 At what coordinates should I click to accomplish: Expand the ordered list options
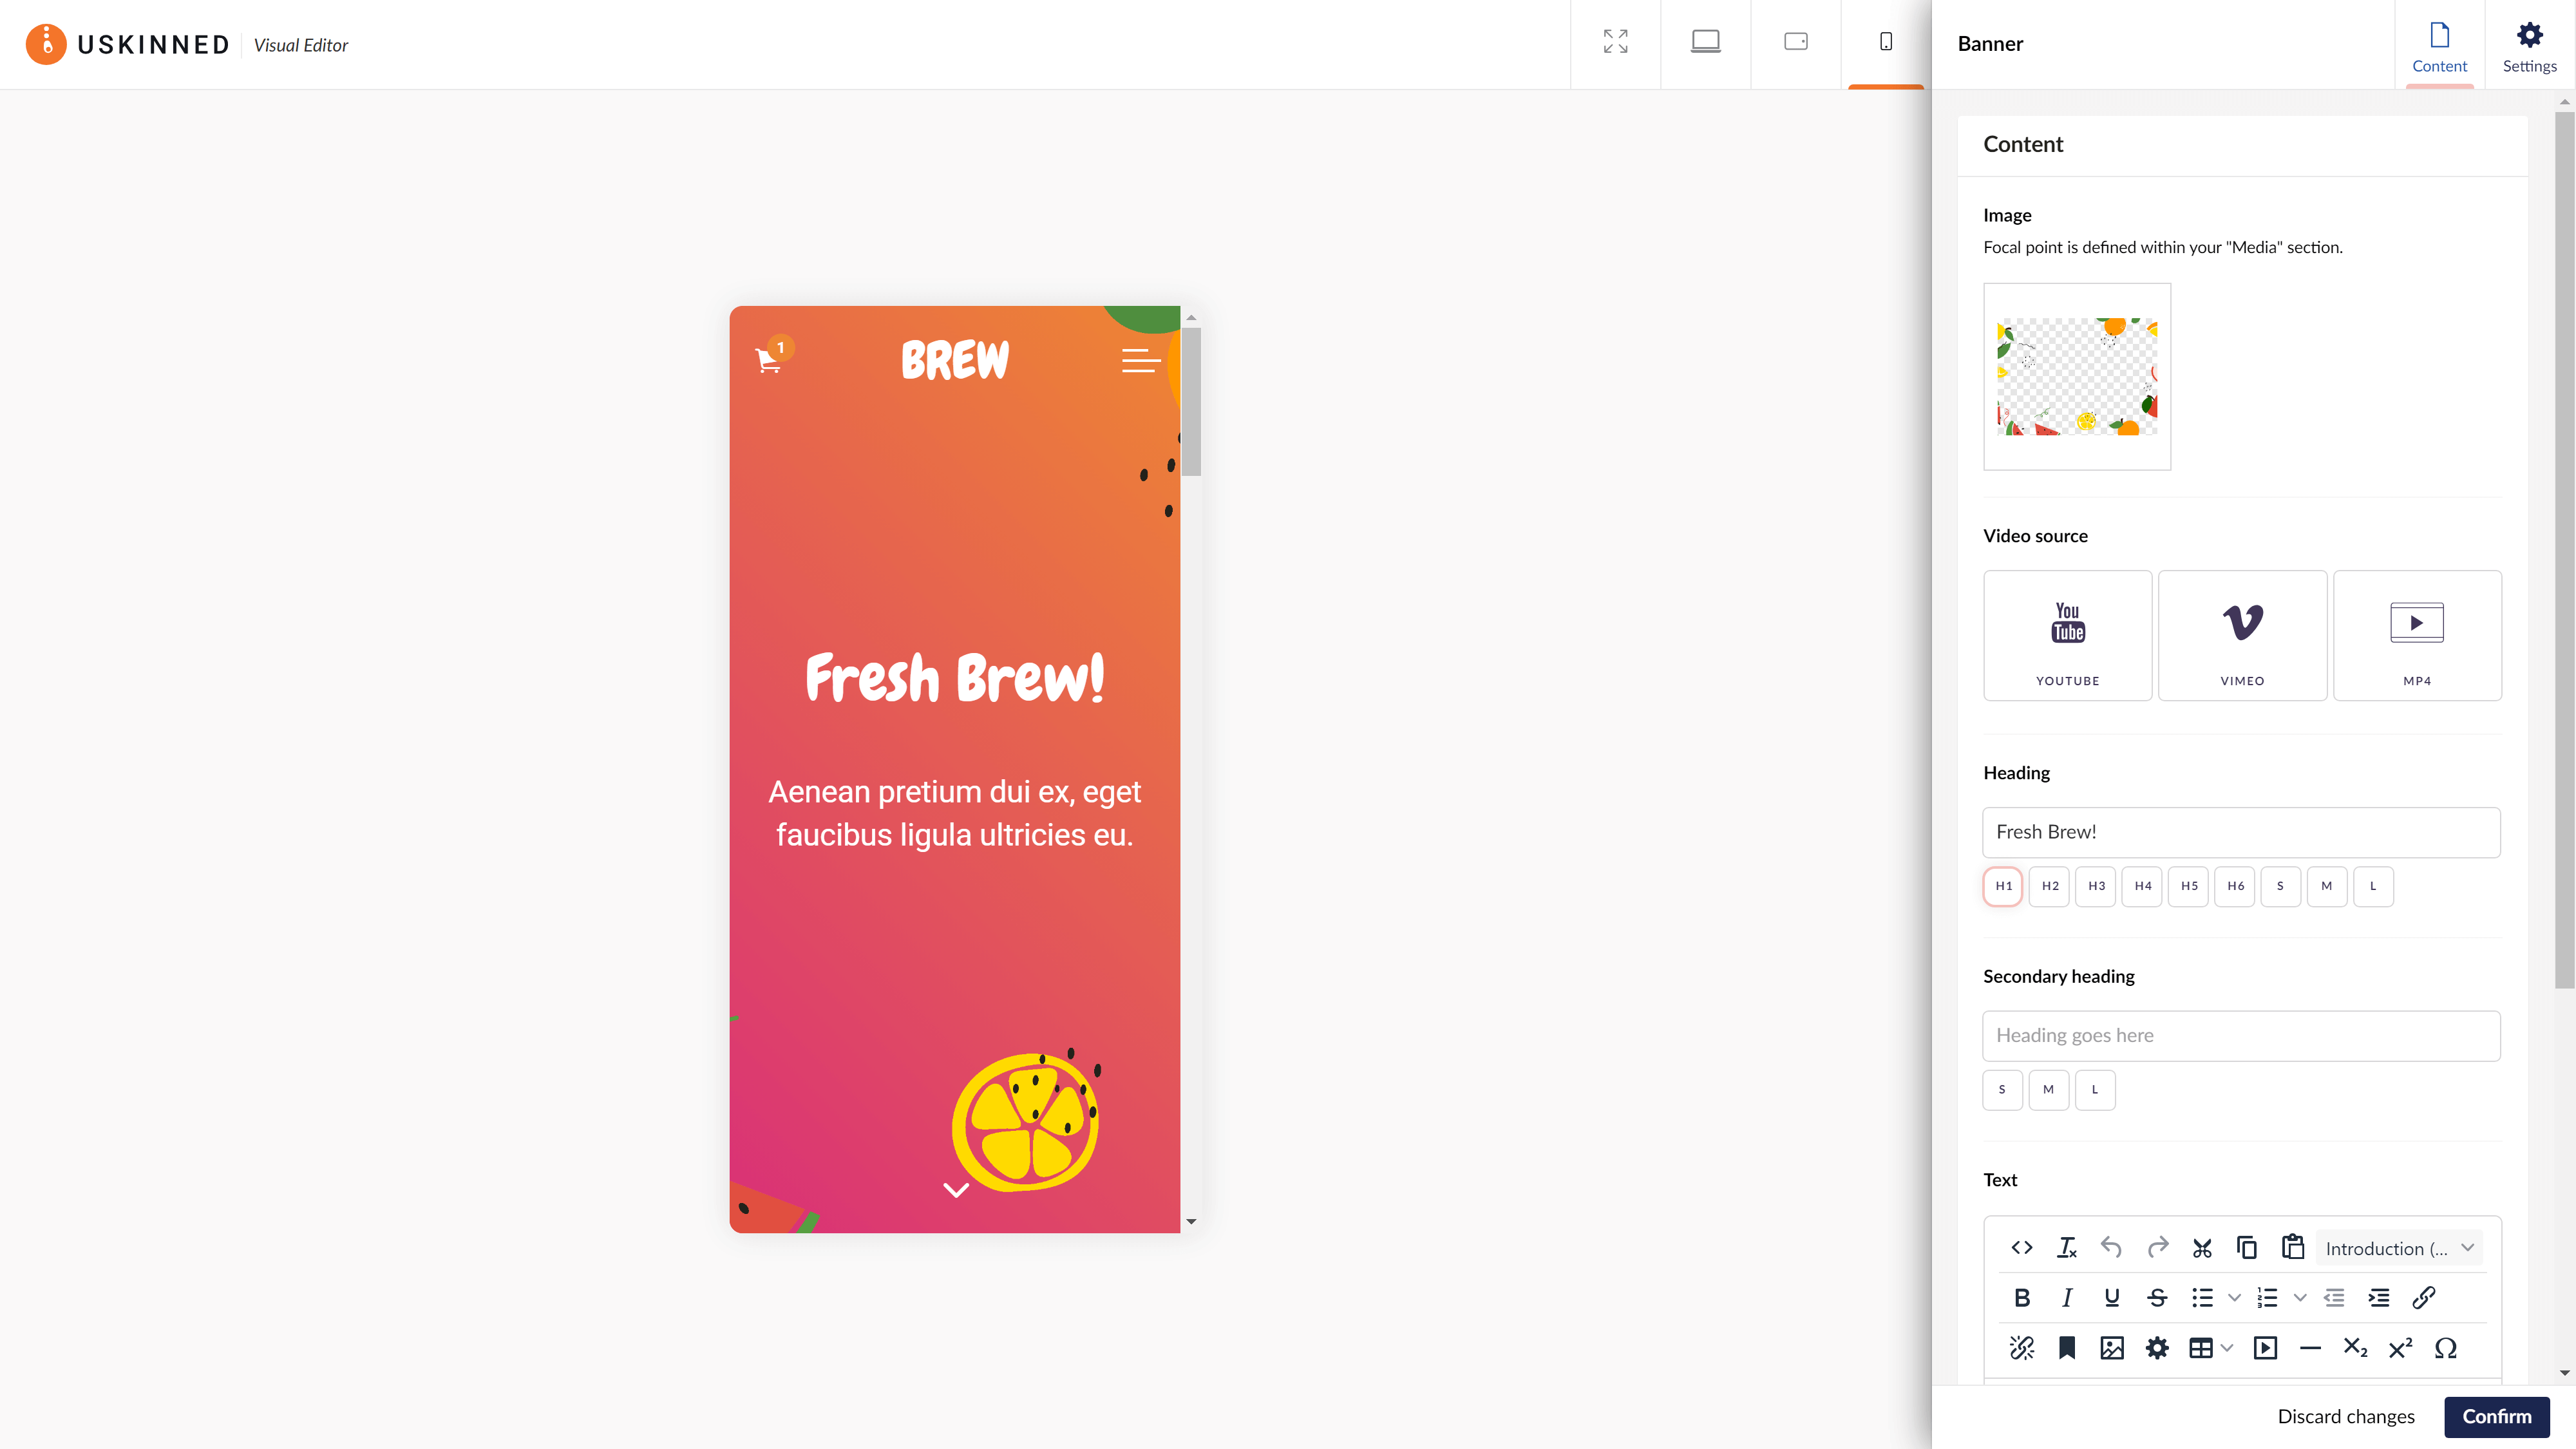point(2300,1298)
